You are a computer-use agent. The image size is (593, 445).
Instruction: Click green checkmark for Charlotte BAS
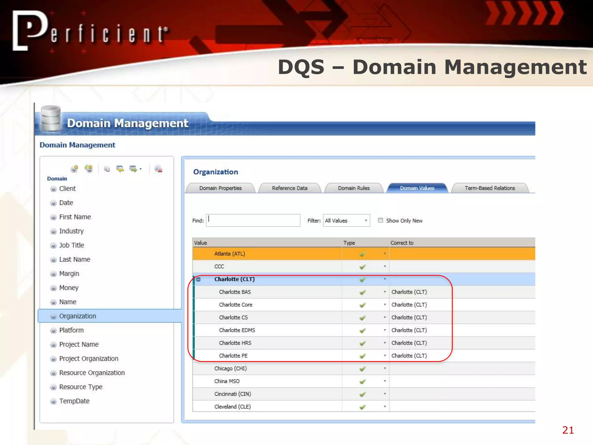click(363, 292)
